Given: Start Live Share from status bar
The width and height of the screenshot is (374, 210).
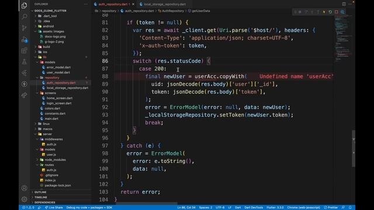Looking at the screenshot, I should [54, 208].
